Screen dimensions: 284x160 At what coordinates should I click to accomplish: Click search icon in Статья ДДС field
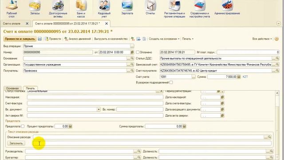[277, 58]
